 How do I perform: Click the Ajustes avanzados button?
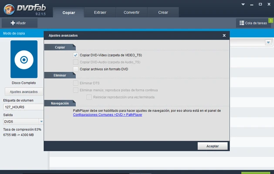click(24, 92)
